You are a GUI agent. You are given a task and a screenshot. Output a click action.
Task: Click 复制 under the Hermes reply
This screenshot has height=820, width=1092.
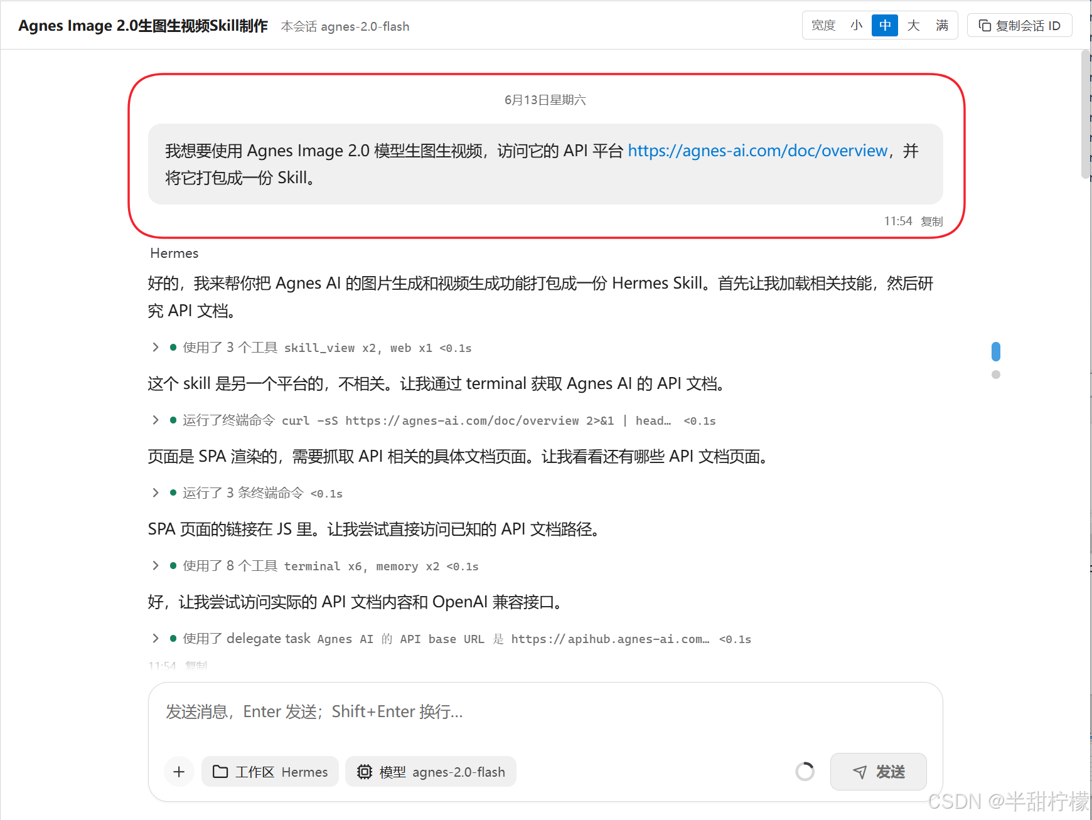[x=196, y=665]
